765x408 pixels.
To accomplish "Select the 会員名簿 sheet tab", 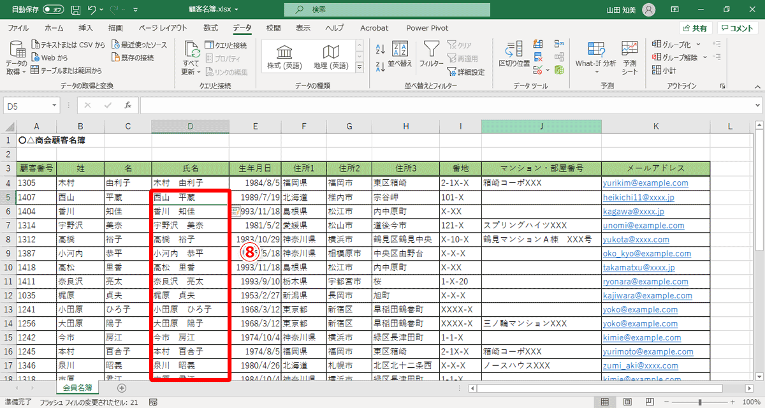I will click(x=77, y=387).
